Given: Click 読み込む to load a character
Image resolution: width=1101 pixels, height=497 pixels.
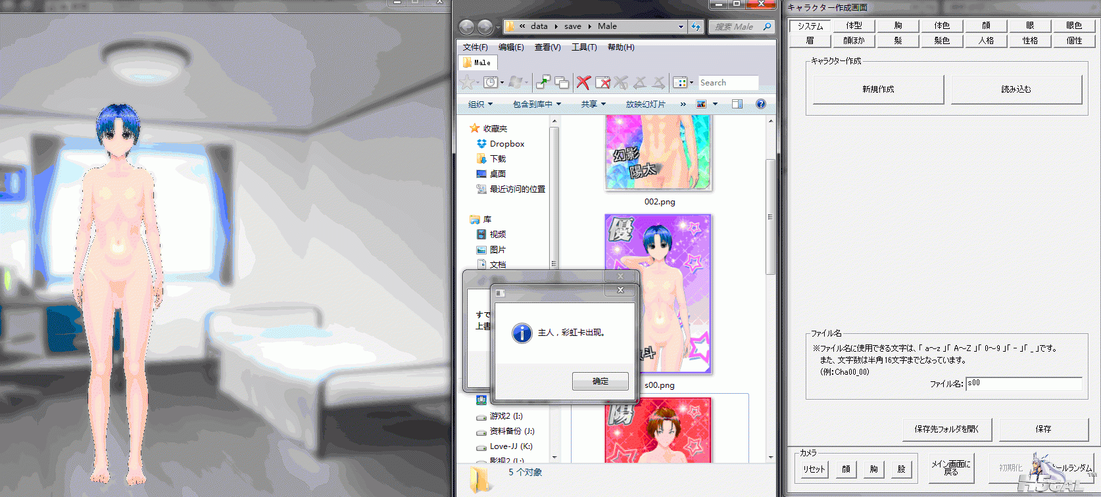Looking at the screenshot, I should coord(1016,89).
